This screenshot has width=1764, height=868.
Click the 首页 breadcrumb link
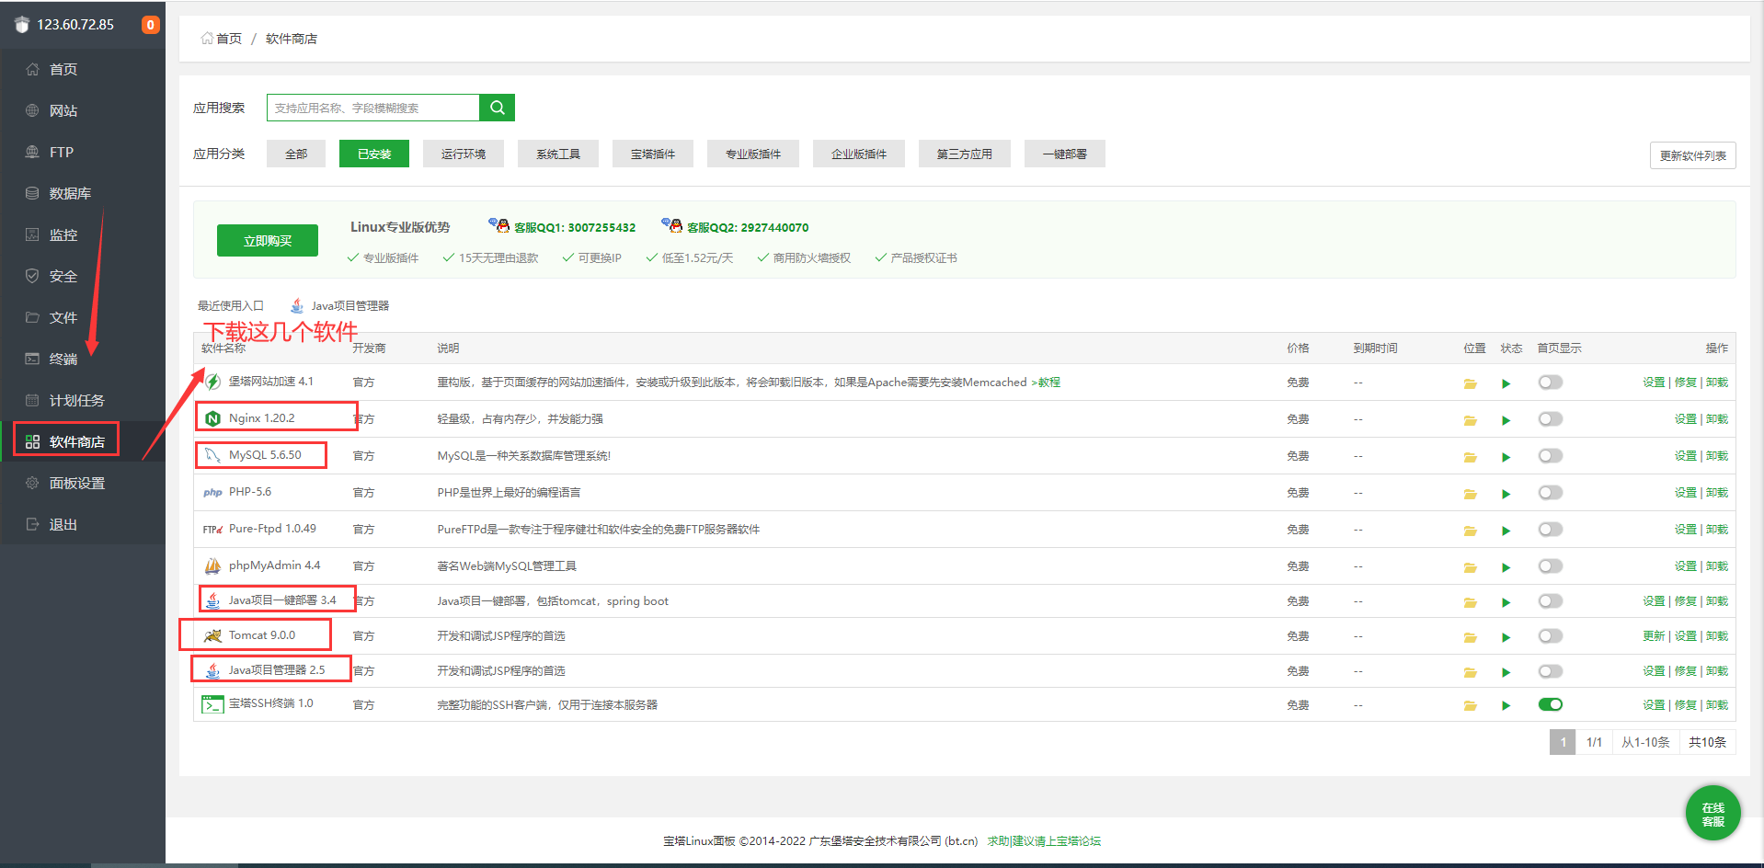click(x=229, y=39)
